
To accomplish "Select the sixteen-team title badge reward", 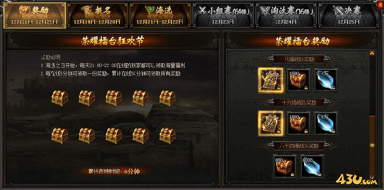I will pos(271,123).
